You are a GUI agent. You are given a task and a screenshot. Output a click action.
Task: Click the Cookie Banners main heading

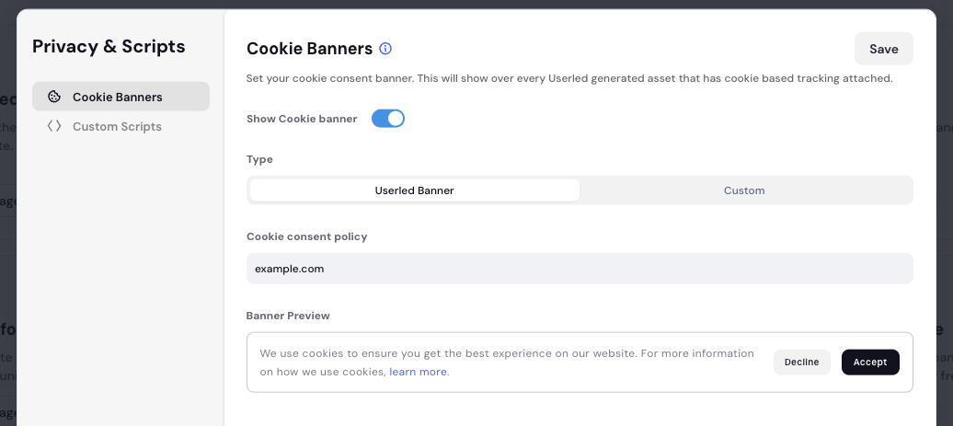[x=309, y=49]
